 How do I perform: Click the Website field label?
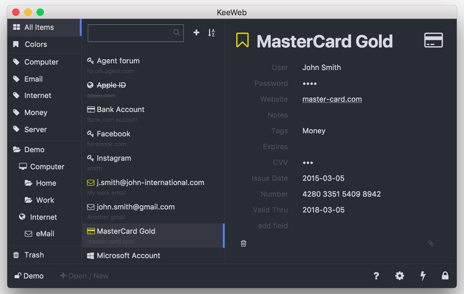point(274,99)
